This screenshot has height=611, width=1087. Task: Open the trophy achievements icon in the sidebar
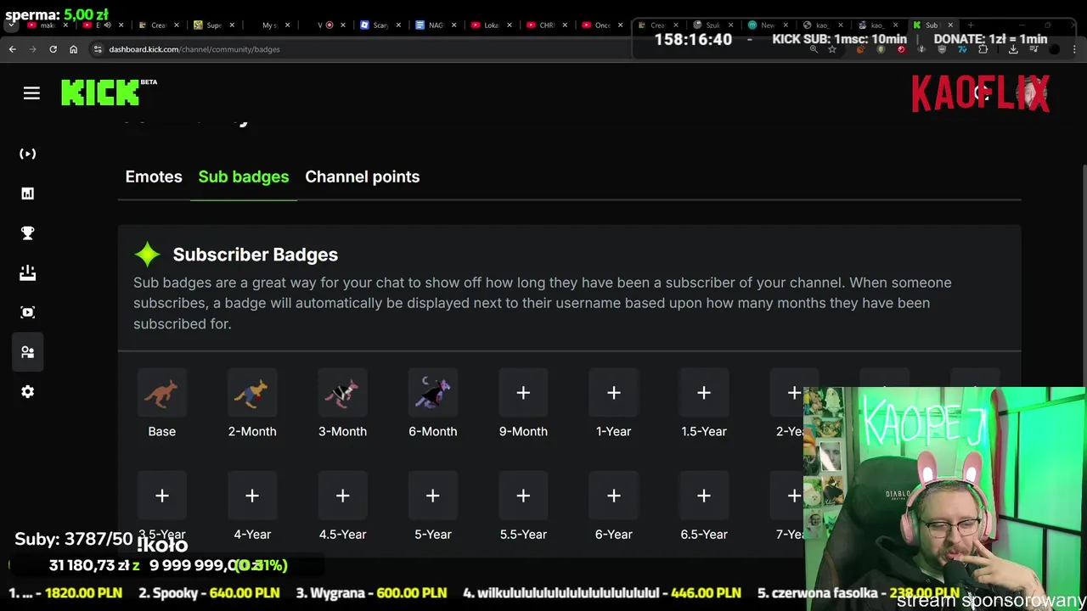28,233
